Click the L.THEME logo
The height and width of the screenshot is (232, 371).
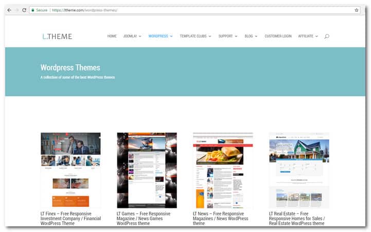point(57,37)
